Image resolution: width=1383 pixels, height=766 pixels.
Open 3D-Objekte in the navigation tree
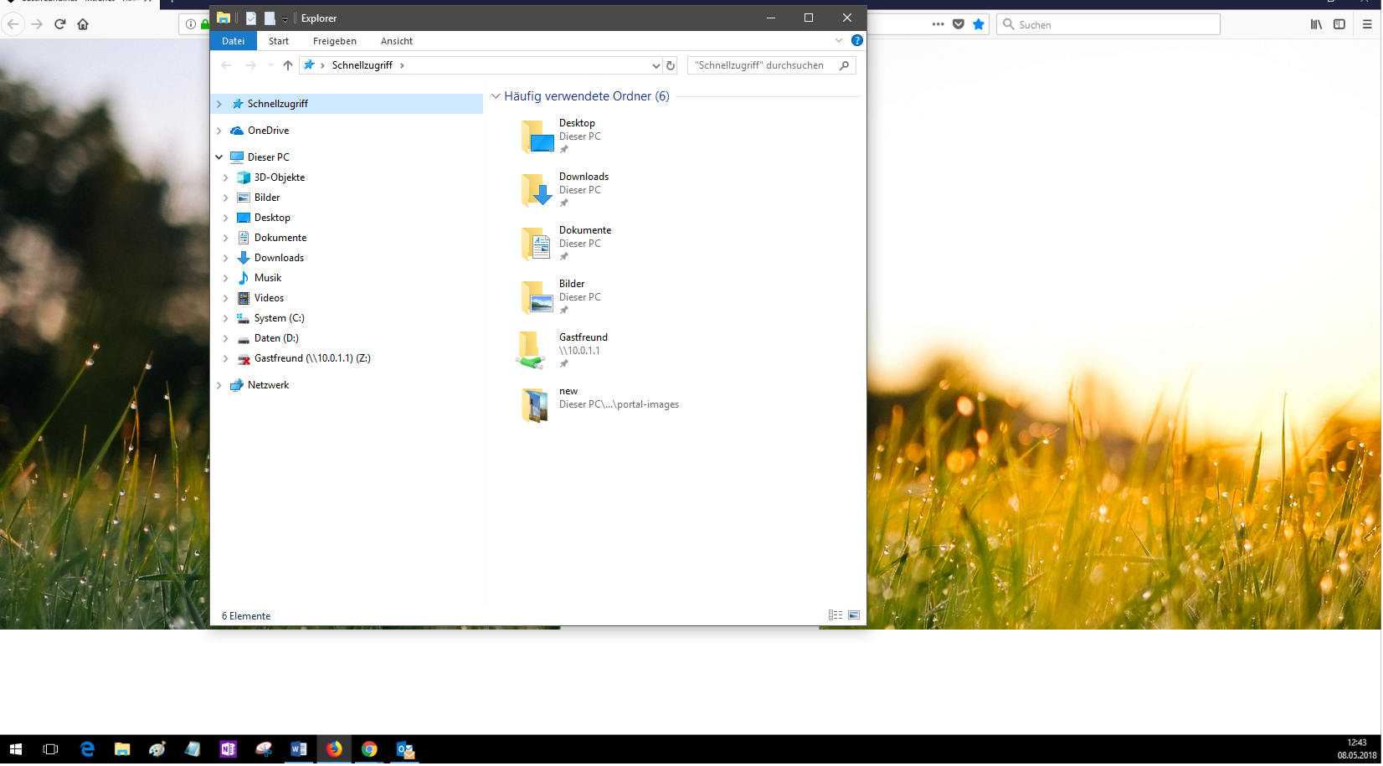[280, 177]
